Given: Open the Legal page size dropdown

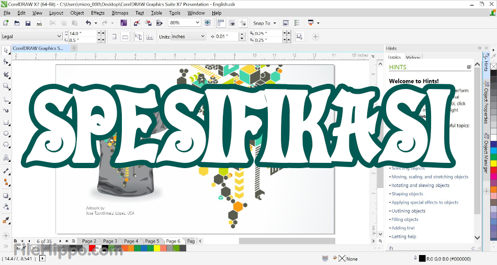Looking at the screenshot, I should coord(59,36).
